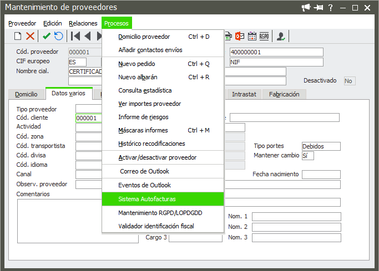Click the RGPD toolbar icon
This screenshot has height=271, width=379.
point(265,37)
